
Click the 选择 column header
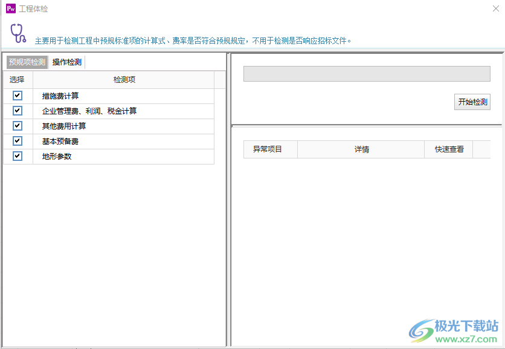(x=18, y=80)
